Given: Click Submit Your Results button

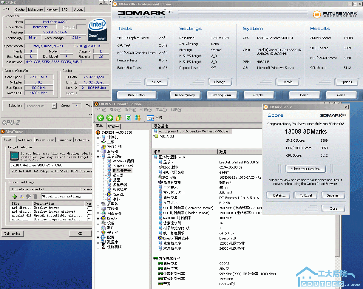Looking at the screenshot, I should tap(306, 169).
